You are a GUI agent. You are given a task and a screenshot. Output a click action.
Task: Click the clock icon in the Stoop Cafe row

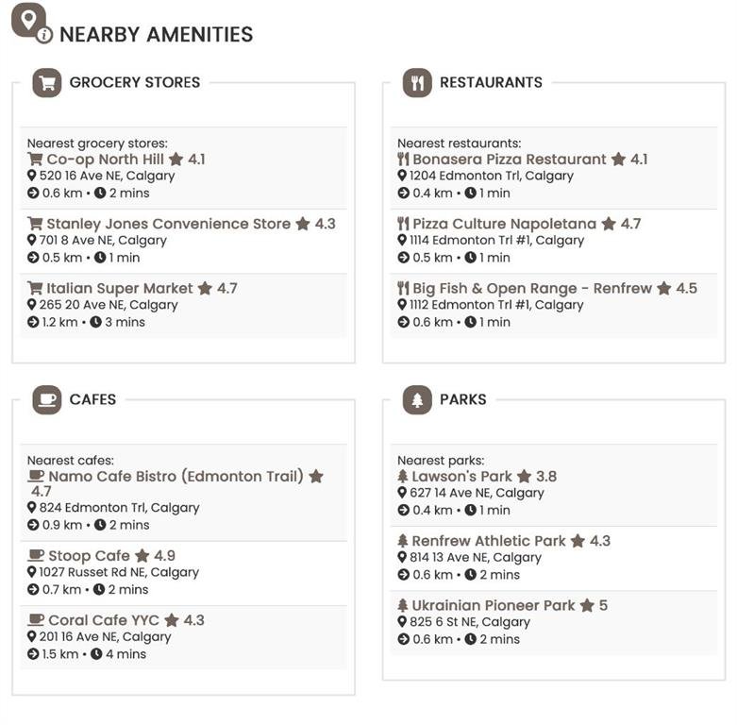pos(99,590)
